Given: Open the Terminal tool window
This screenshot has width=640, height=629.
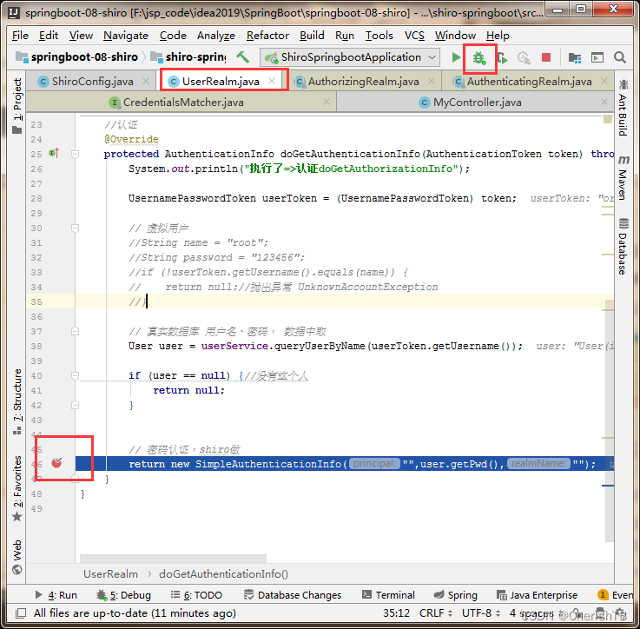Looking at the screenshot, I should (x=388, y=595).
